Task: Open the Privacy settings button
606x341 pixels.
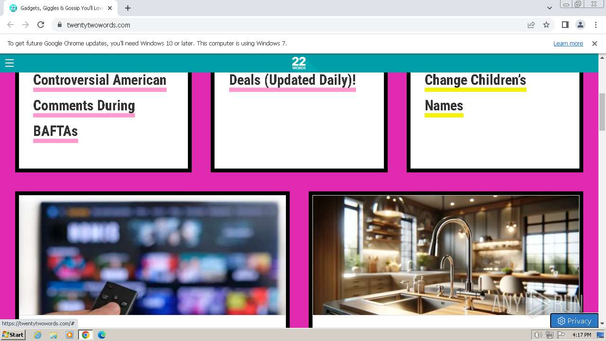Action: (574, 321)
